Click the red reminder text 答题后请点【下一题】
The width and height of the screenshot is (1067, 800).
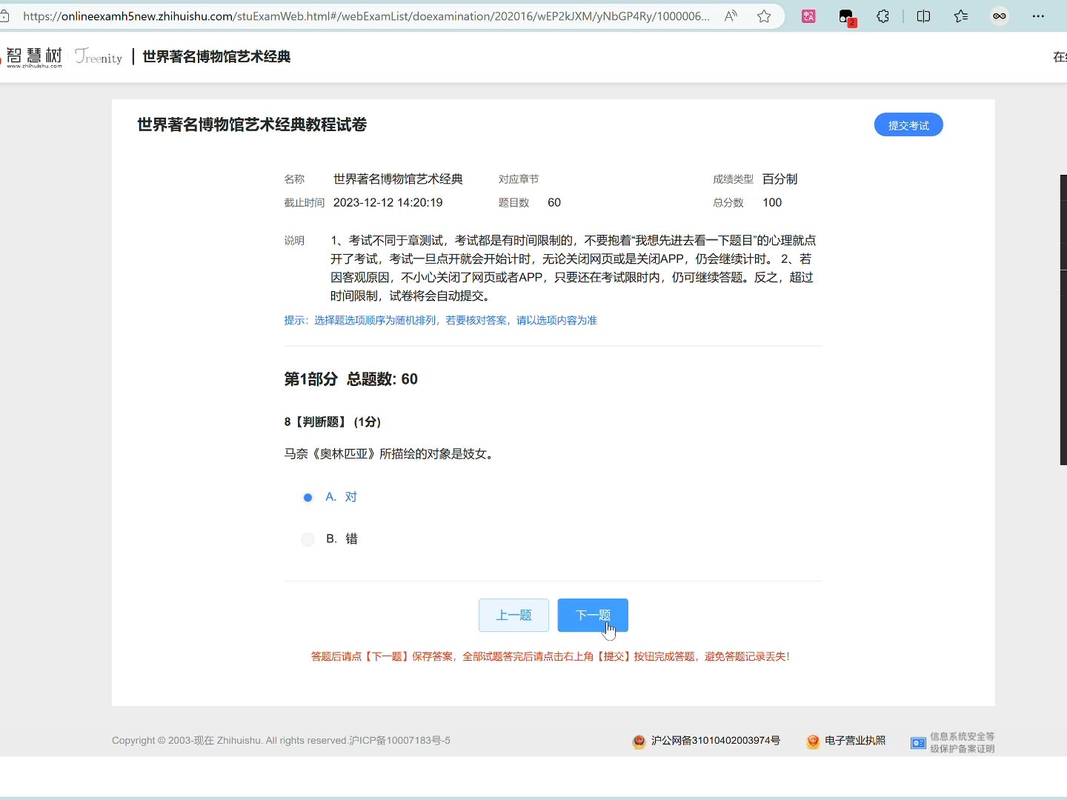coord(551,656)
